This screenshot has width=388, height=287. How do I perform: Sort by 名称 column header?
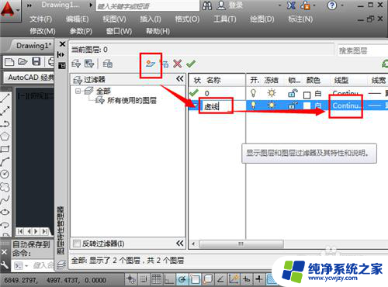(213, 80)
